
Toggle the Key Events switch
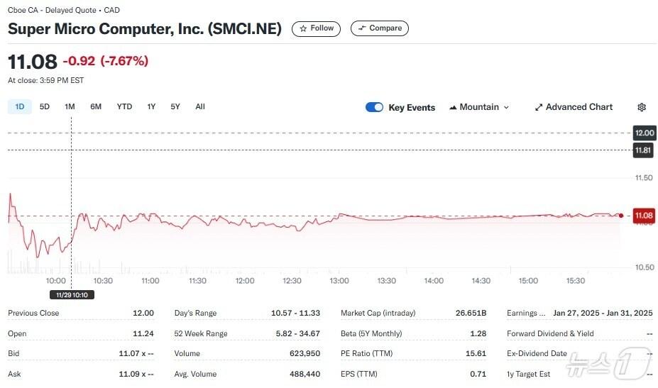(x=374, y=107)
